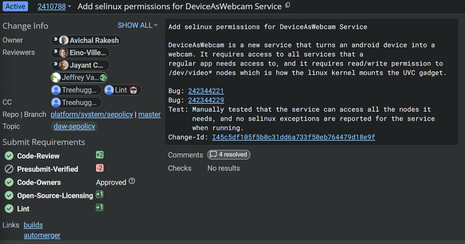Click the Treehugger chip under CC
The image size is (465, 244).
pos(77,102)
